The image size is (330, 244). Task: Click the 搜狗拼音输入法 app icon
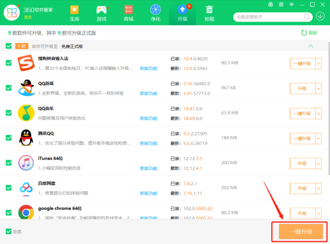click(26, 63)
